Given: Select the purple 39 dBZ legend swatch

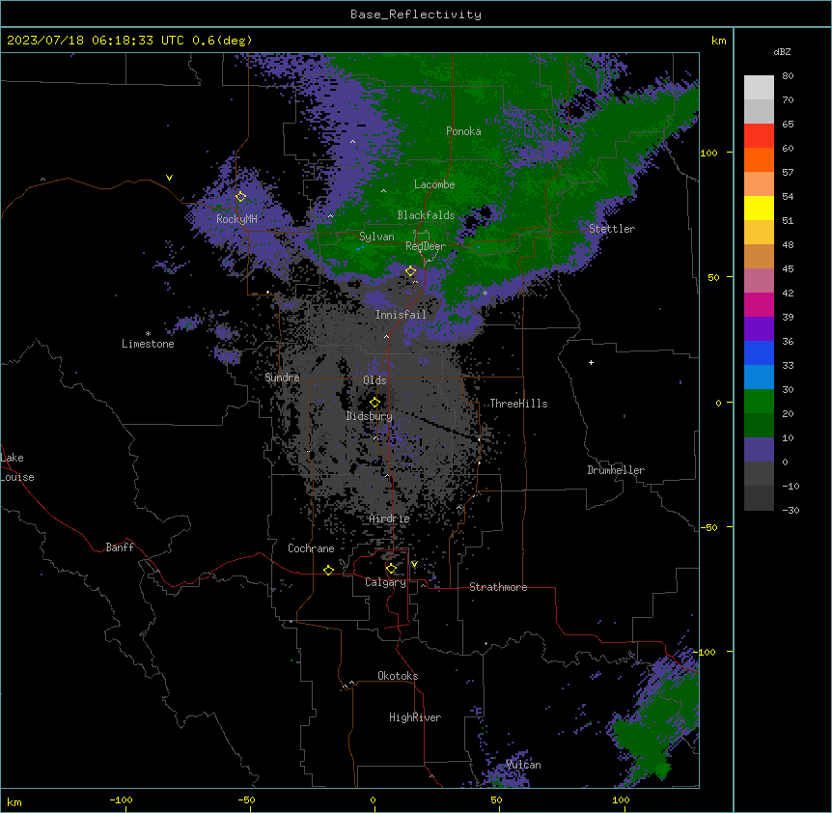Looking at the screenshot, I should [x=759, y=329].
